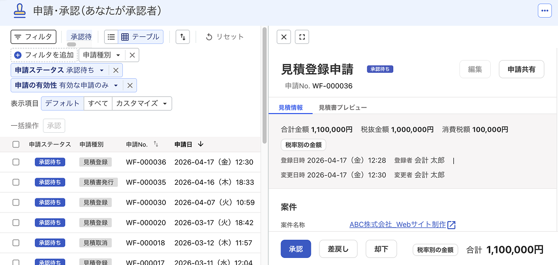Image resolution: width=558 pixels, height=265 pixels.
Task: Click the 承認待 saved filter tab
Action: click(80, 36)
